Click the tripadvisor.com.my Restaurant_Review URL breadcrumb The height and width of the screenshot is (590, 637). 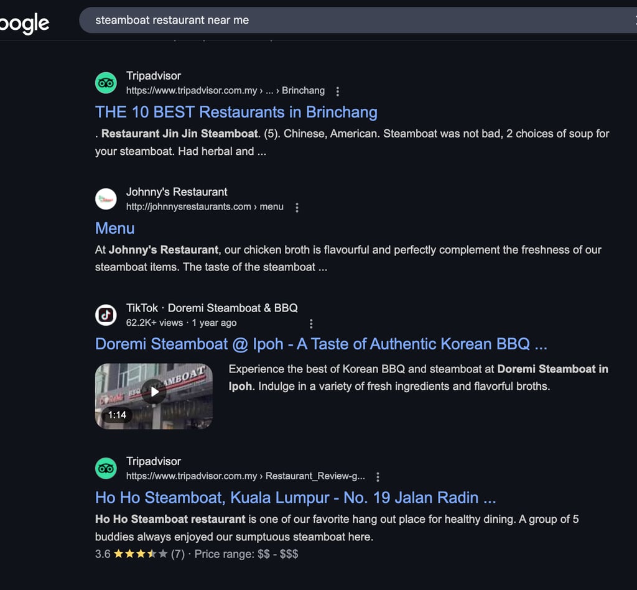(x=245, y=476)
